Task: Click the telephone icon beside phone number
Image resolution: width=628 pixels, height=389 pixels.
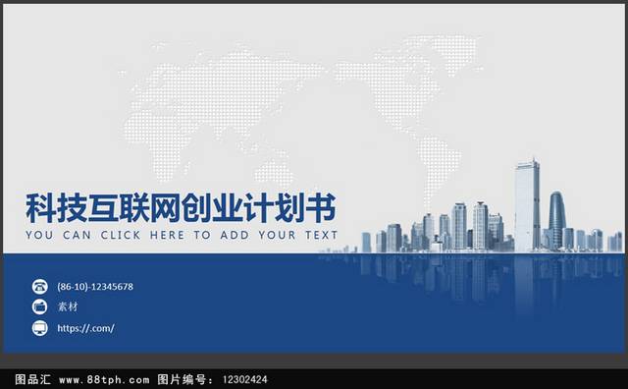Action: (39, 286)
